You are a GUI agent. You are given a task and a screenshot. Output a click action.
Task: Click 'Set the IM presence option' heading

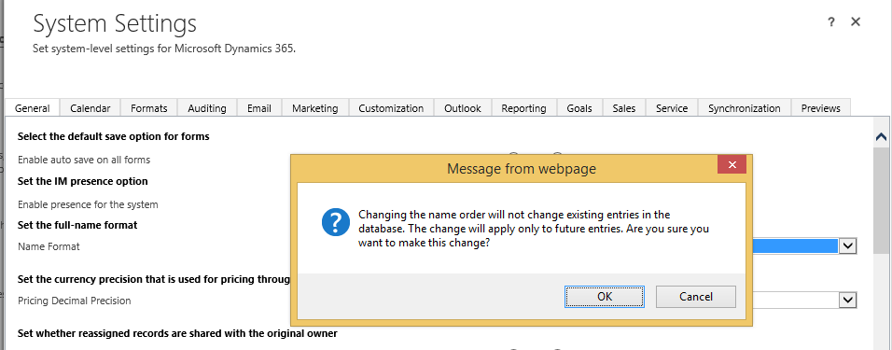82,181
